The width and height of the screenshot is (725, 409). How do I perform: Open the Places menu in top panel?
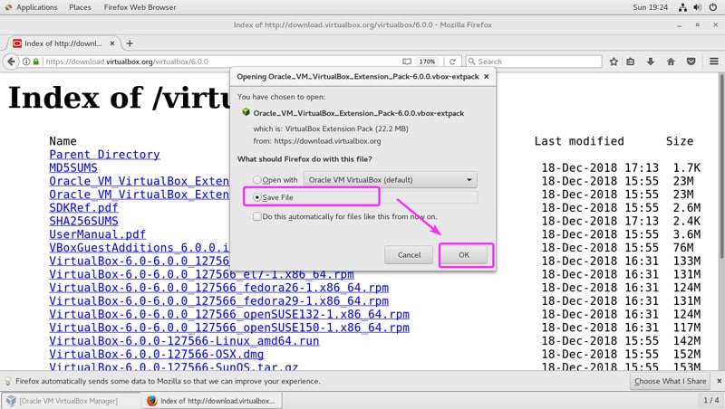click(80, 6)
